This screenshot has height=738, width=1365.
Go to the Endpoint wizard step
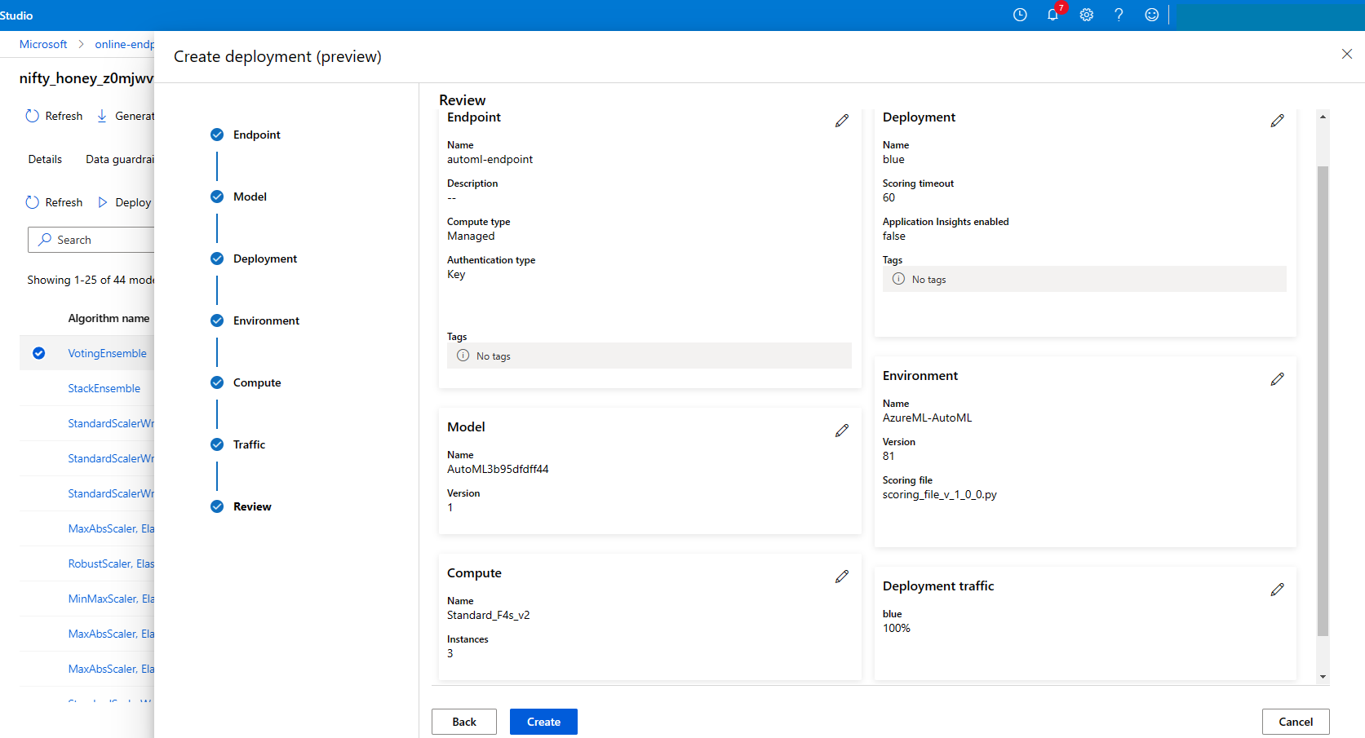pyautogui.click(x=256, y=135)
